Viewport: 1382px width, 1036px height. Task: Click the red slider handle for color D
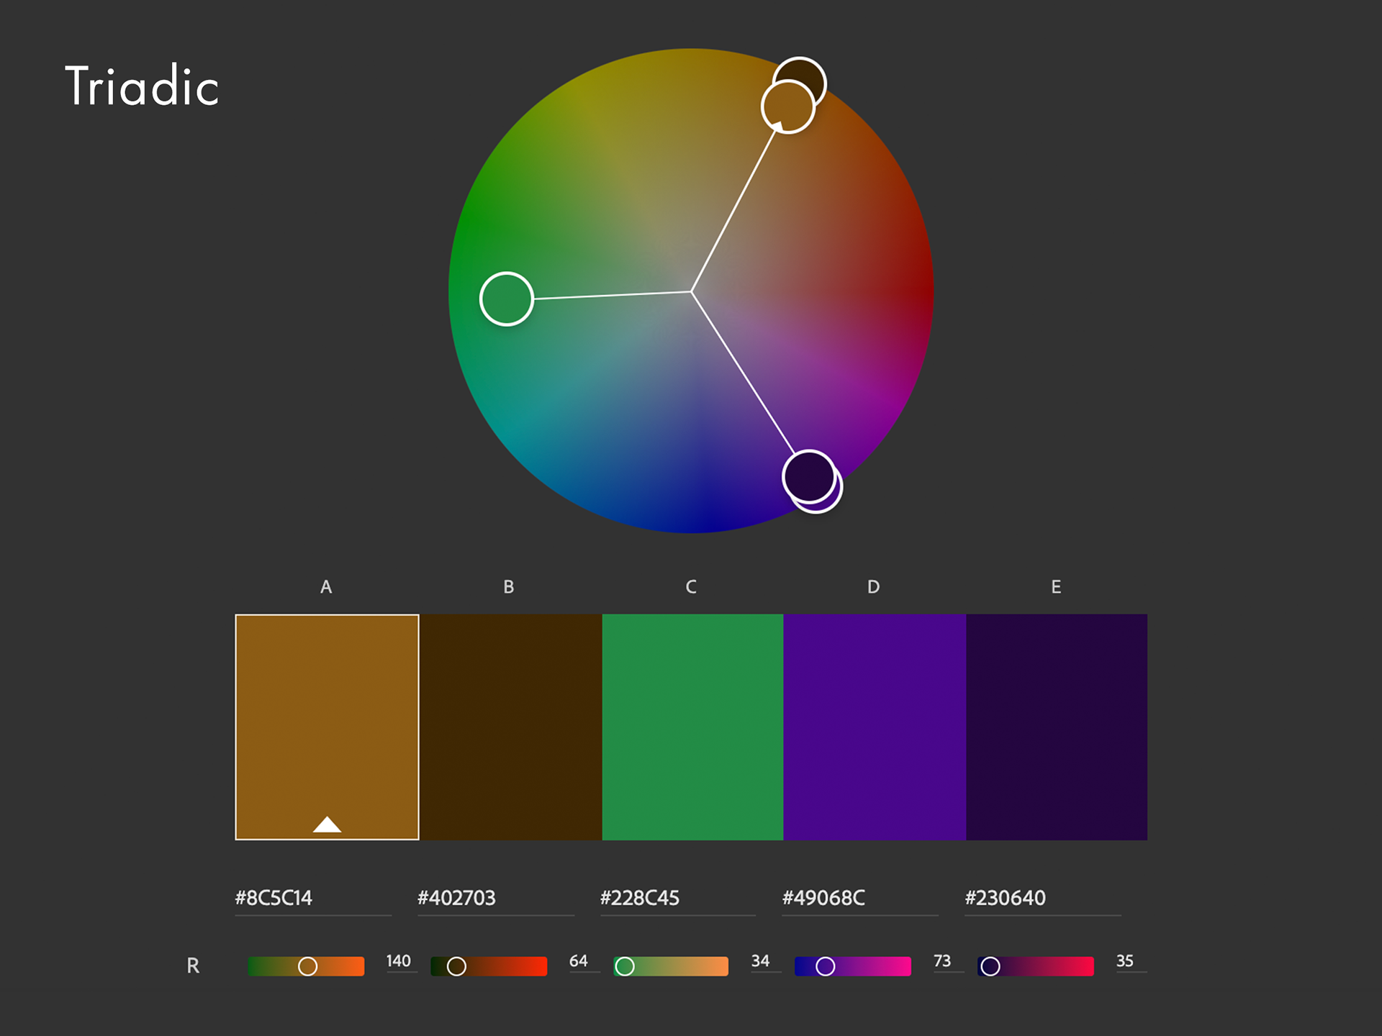tap(826, 966)
